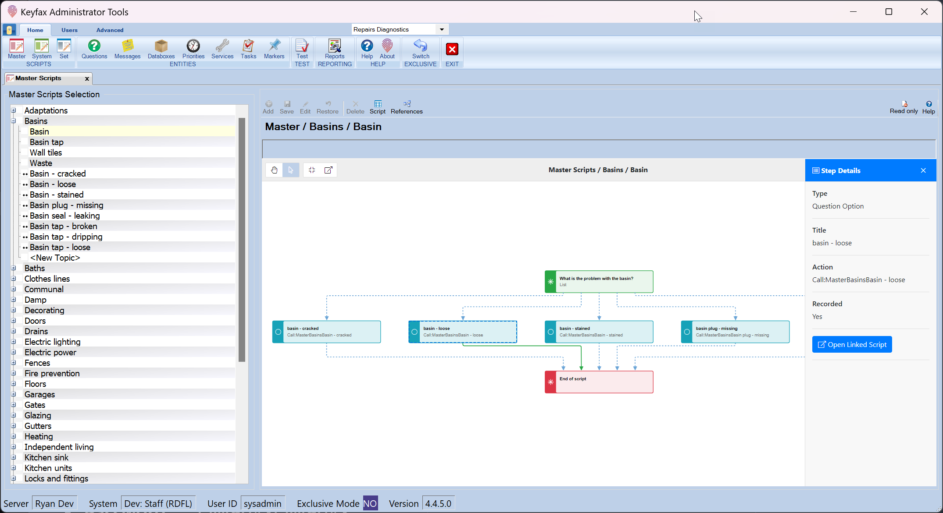Switch to the Users ribbon tab
The image size is (943, 513).
click(69, 30)
